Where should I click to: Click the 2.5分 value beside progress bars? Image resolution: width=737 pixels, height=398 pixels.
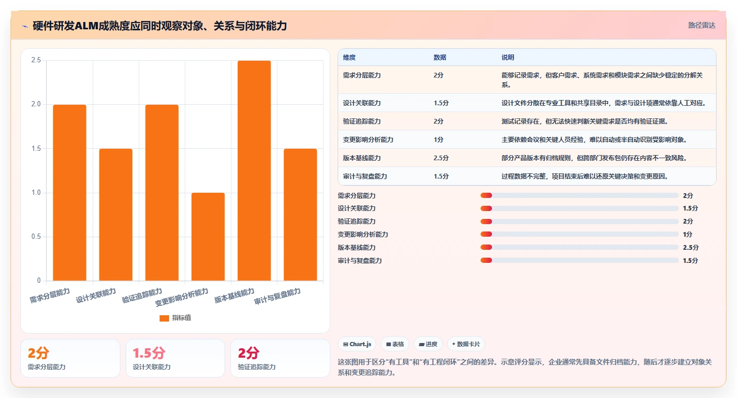pos(690,248)
